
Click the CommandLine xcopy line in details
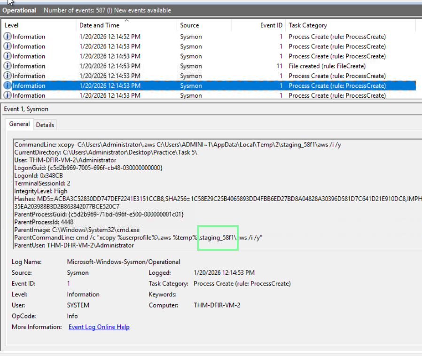point(178,145)
